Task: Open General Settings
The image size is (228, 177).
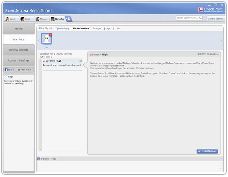Action: pos(216,19)
